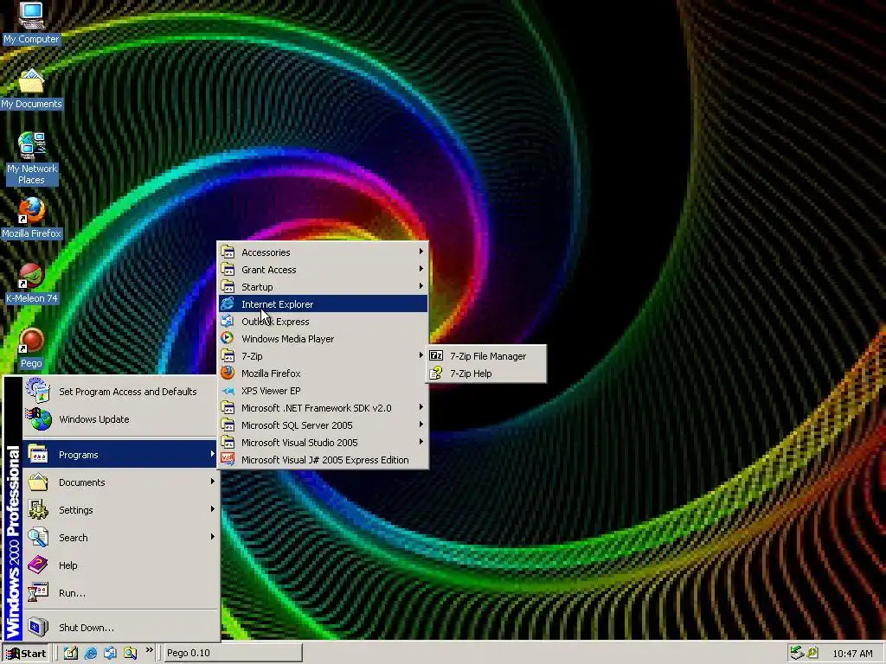Screen dimensions: 886x664
Task: Expand the Accessories folder in Programs
Action: (323, 252)
